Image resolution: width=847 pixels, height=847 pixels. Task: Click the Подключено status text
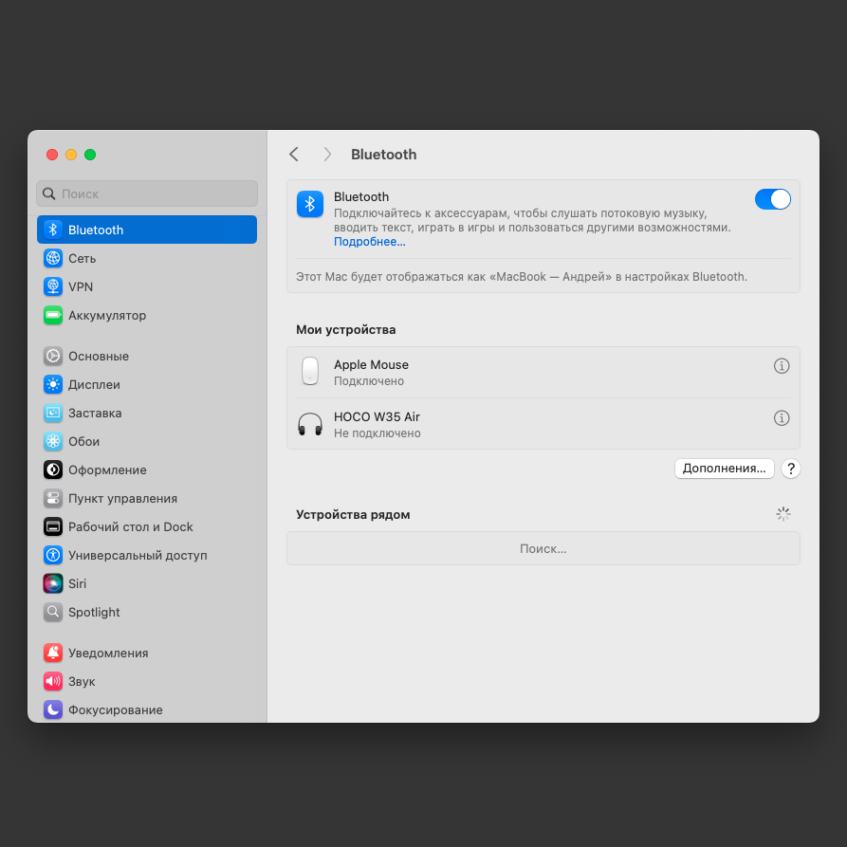[x=369, y=381]
